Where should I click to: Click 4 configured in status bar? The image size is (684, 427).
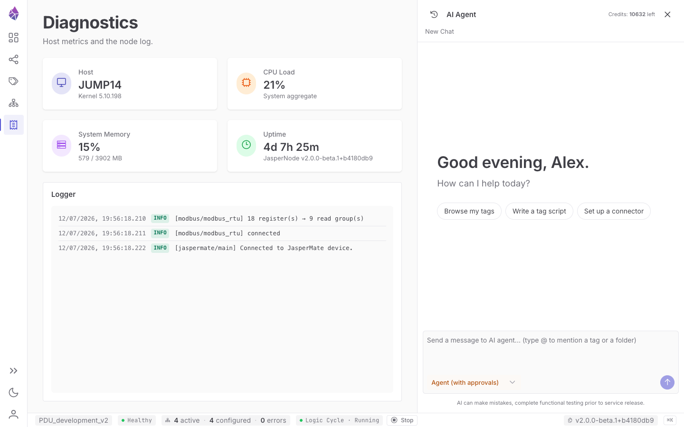tap(230, 420)
